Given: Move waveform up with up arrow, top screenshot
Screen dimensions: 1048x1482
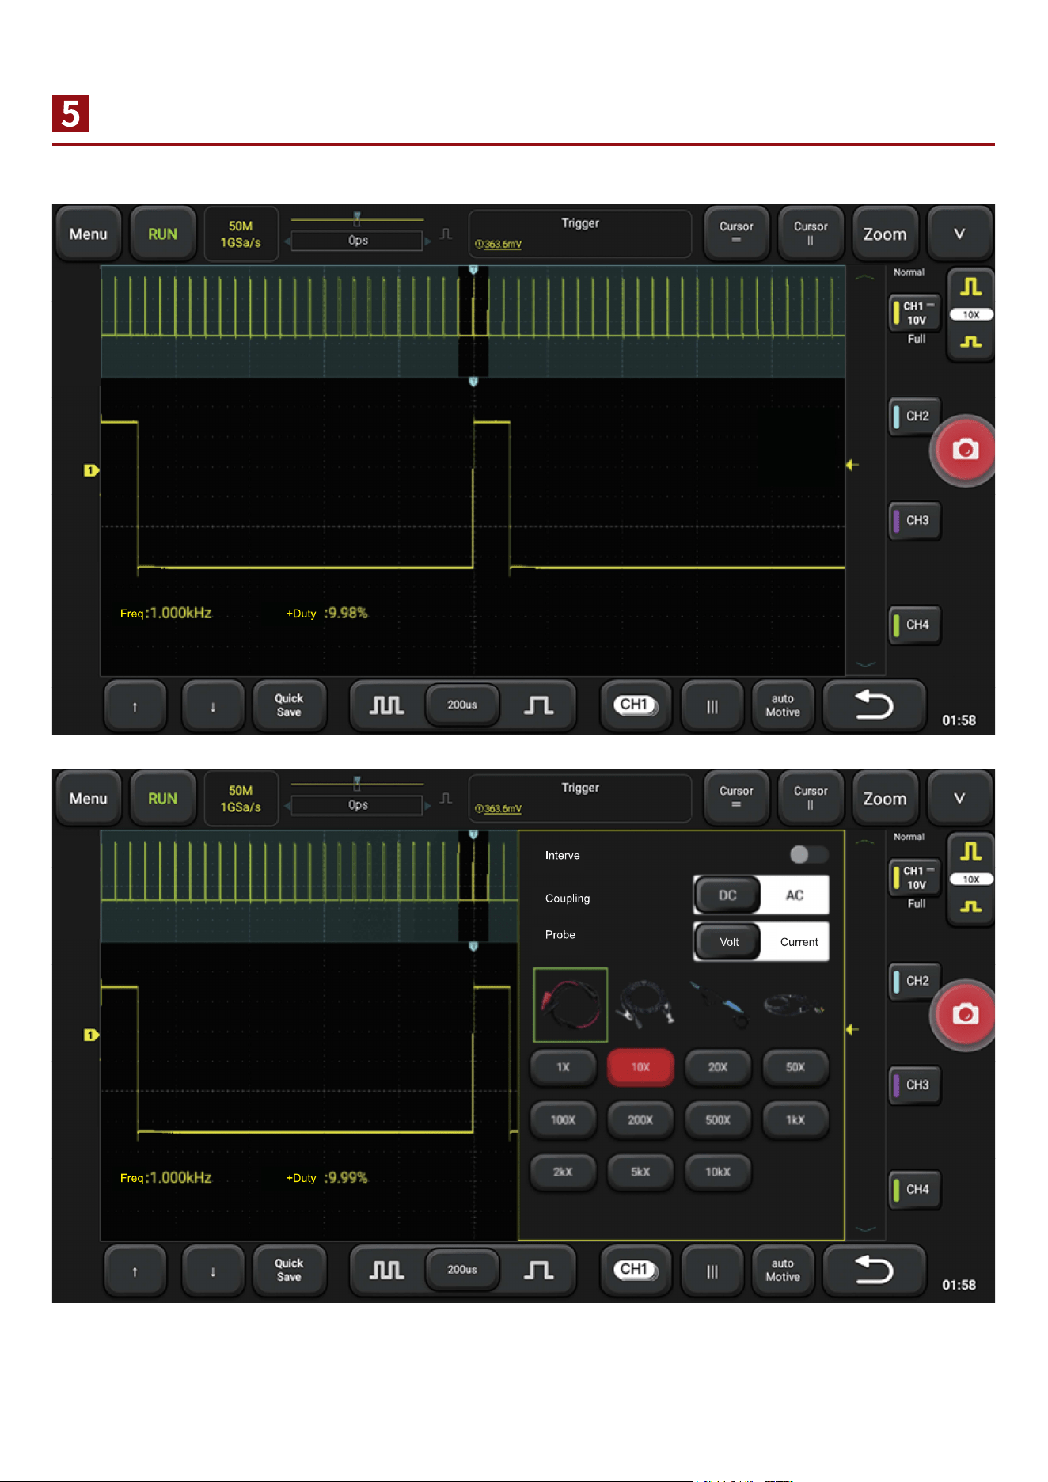Looking at the screenshot, I should tap(135, 706).
